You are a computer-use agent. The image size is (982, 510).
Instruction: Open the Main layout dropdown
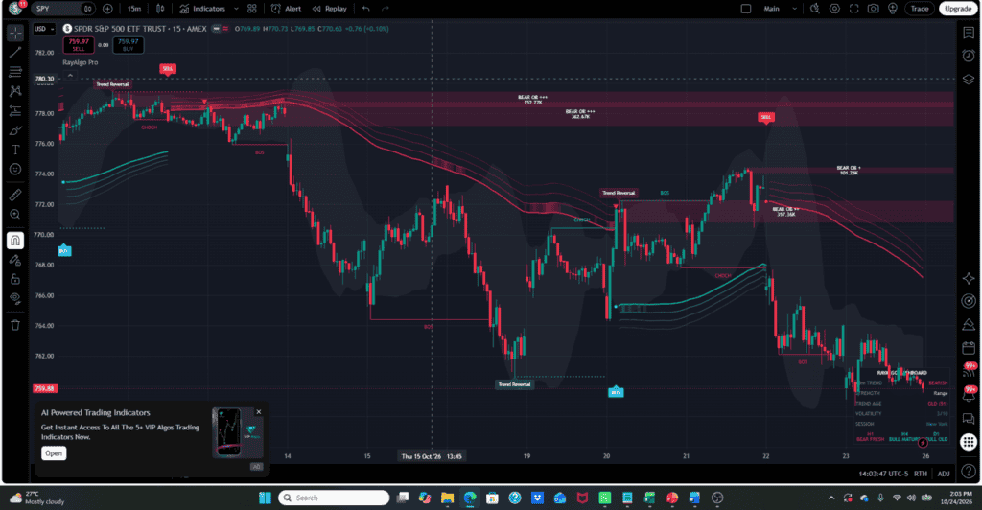coord(780,8)
